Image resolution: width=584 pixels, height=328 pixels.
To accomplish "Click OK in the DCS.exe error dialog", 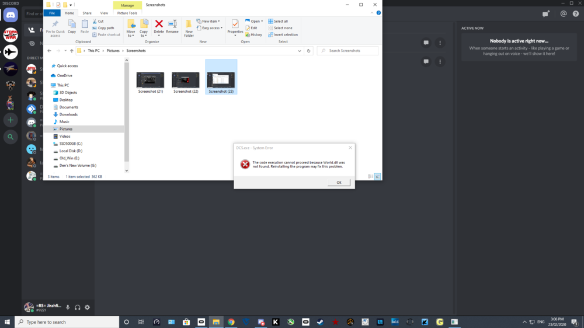I will (339, 183).
